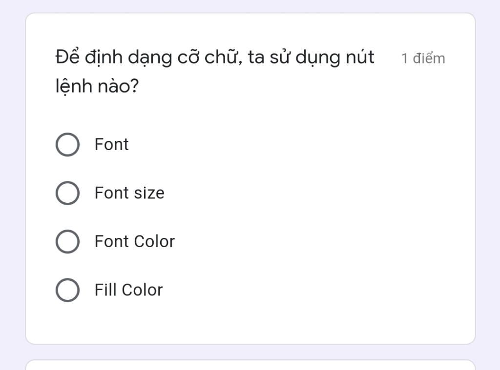
Task: Pick the "Font Color" radio circle
Action: tap(67, 242)
